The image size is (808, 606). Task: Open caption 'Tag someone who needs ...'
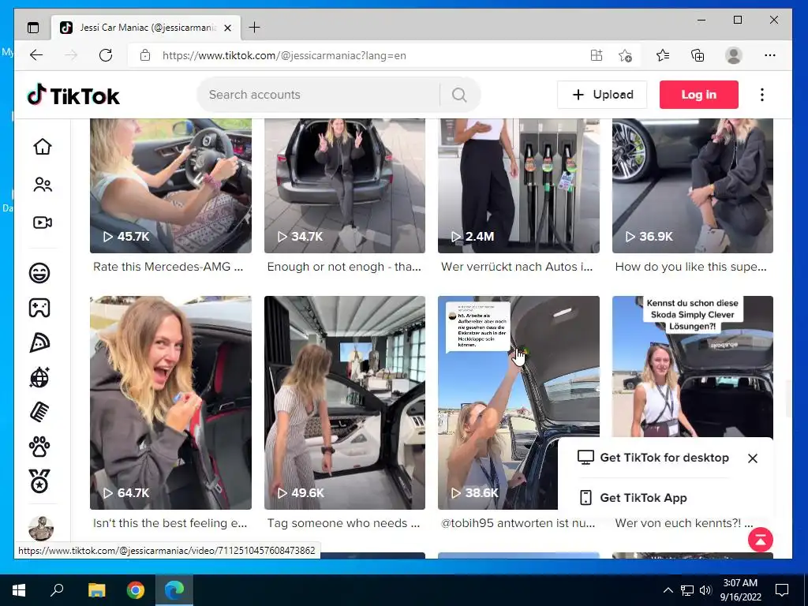point(344,523)
